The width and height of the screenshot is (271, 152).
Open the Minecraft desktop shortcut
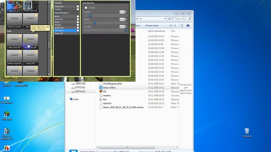[x=7, y=116]
